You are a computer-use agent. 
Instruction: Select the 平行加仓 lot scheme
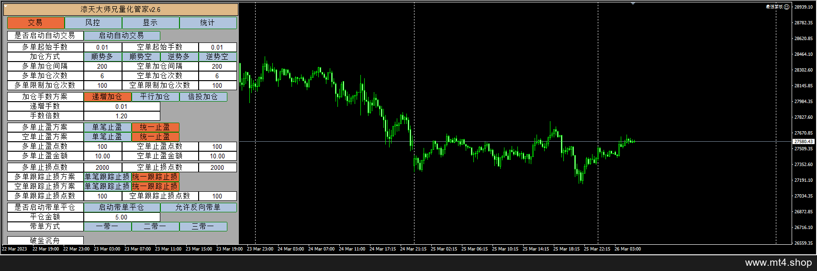(x=156, y=96)
